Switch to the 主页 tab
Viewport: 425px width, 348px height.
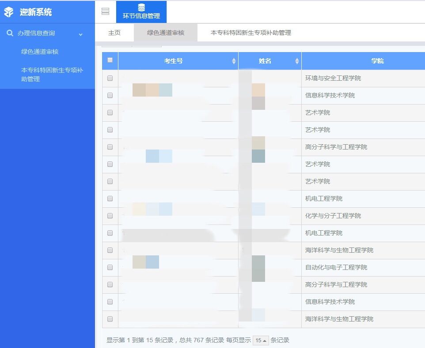pos(114,33)
